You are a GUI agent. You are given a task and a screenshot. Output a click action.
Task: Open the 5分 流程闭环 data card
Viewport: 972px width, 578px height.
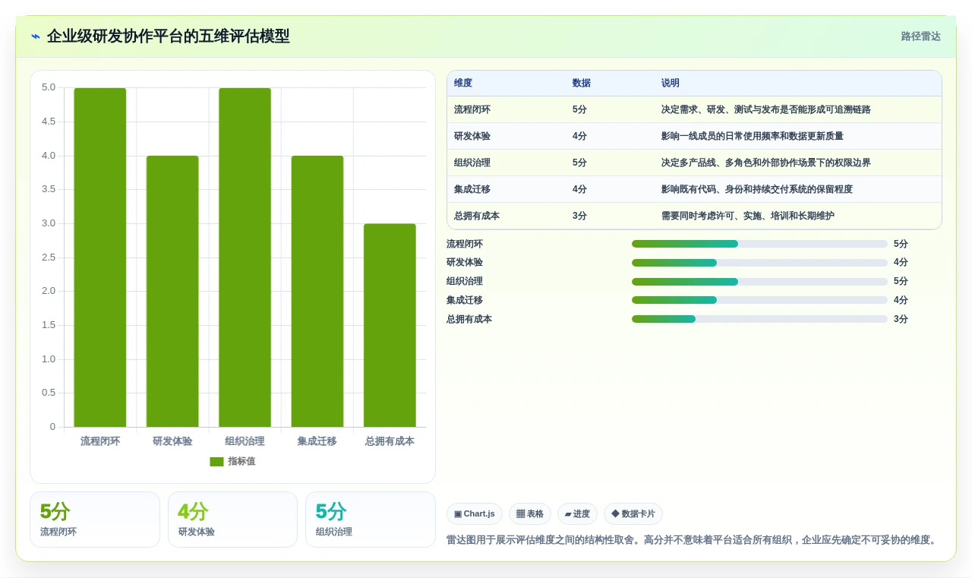(x=95, y=520)
